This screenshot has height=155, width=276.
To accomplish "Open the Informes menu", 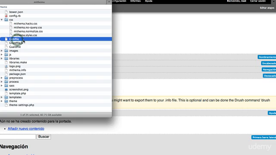I will (135, 1).
